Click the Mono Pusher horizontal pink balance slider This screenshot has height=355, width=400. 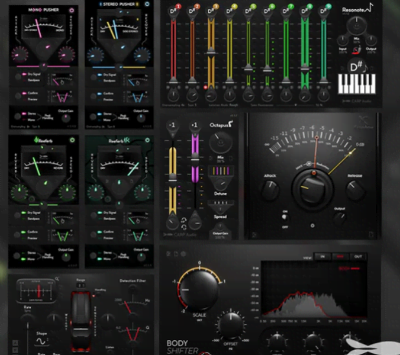point(43,66)
